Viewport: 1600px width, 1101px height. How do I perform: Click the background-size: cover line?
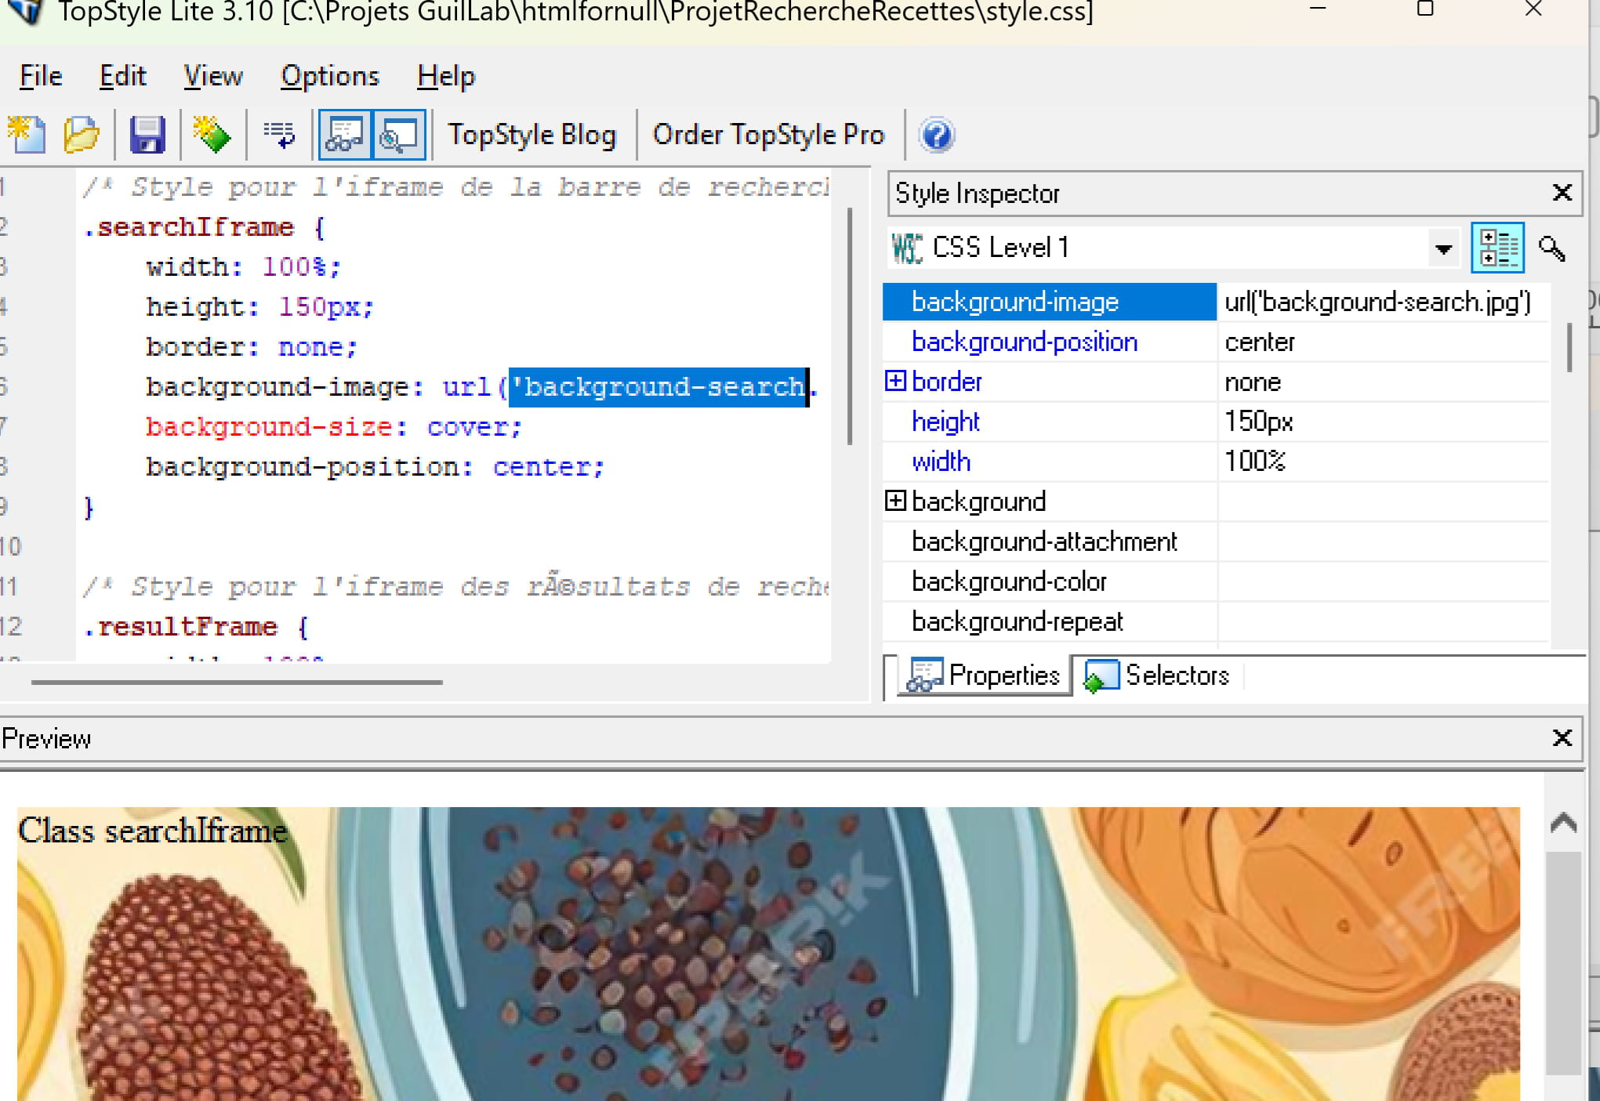coord(333,427)
